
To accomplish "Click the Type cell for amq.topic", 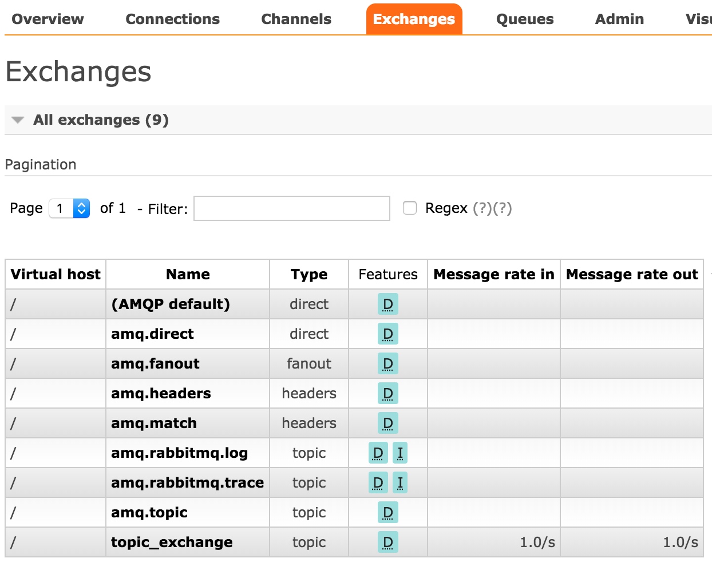I will 309,512.
